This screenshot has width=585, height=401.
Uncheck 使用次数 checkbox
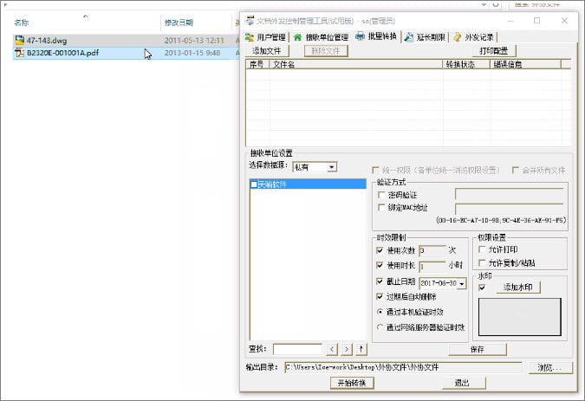(x=380, y=250)
